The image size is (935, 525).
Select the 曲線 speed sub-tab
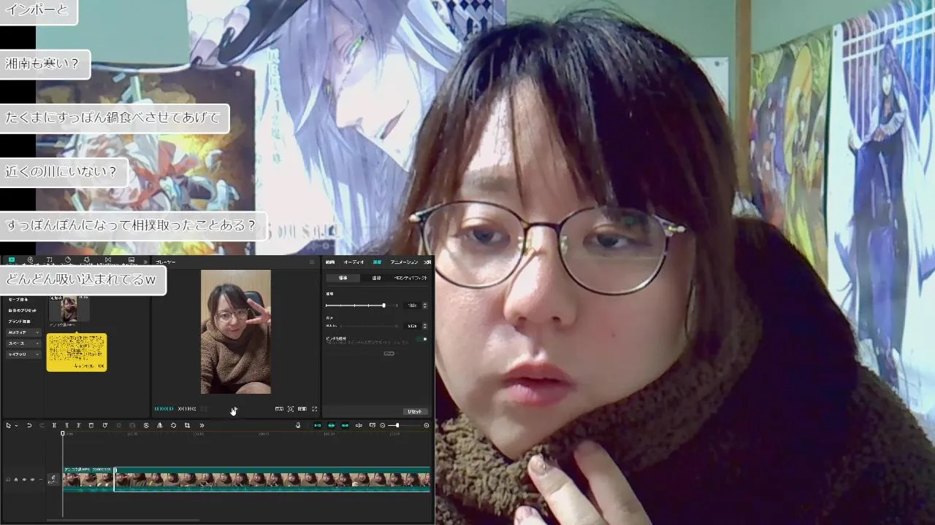click(376, 278)
